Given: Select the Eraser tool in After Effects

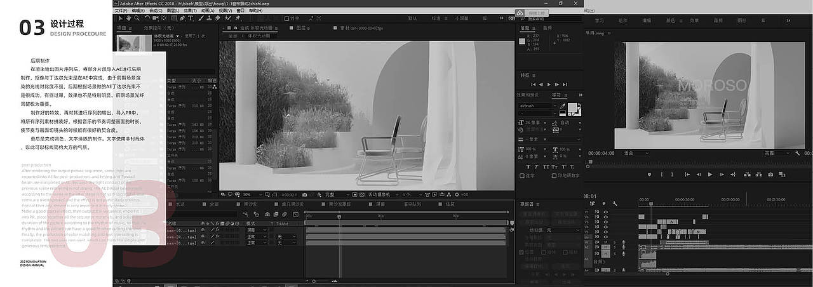Looking at the screenshot, I should tap(218, 18).
